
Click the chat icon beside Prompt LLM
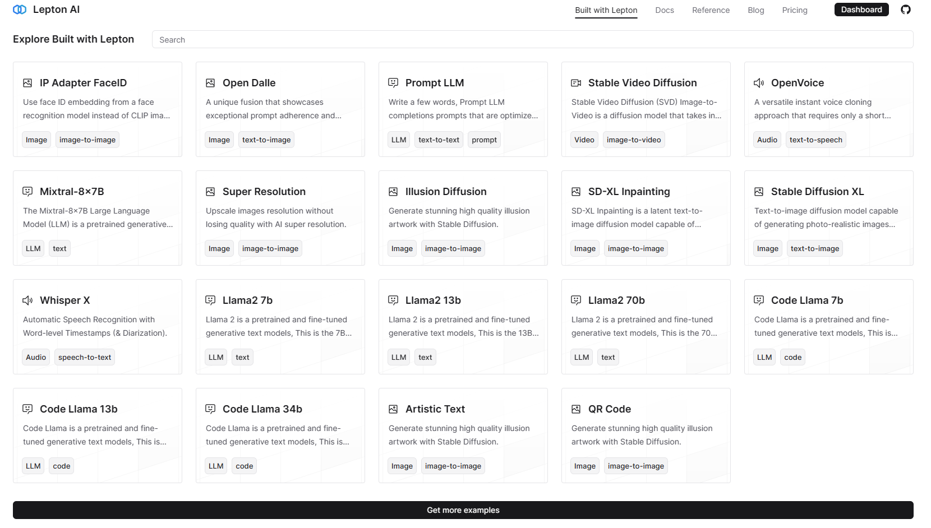coord(393,83)
